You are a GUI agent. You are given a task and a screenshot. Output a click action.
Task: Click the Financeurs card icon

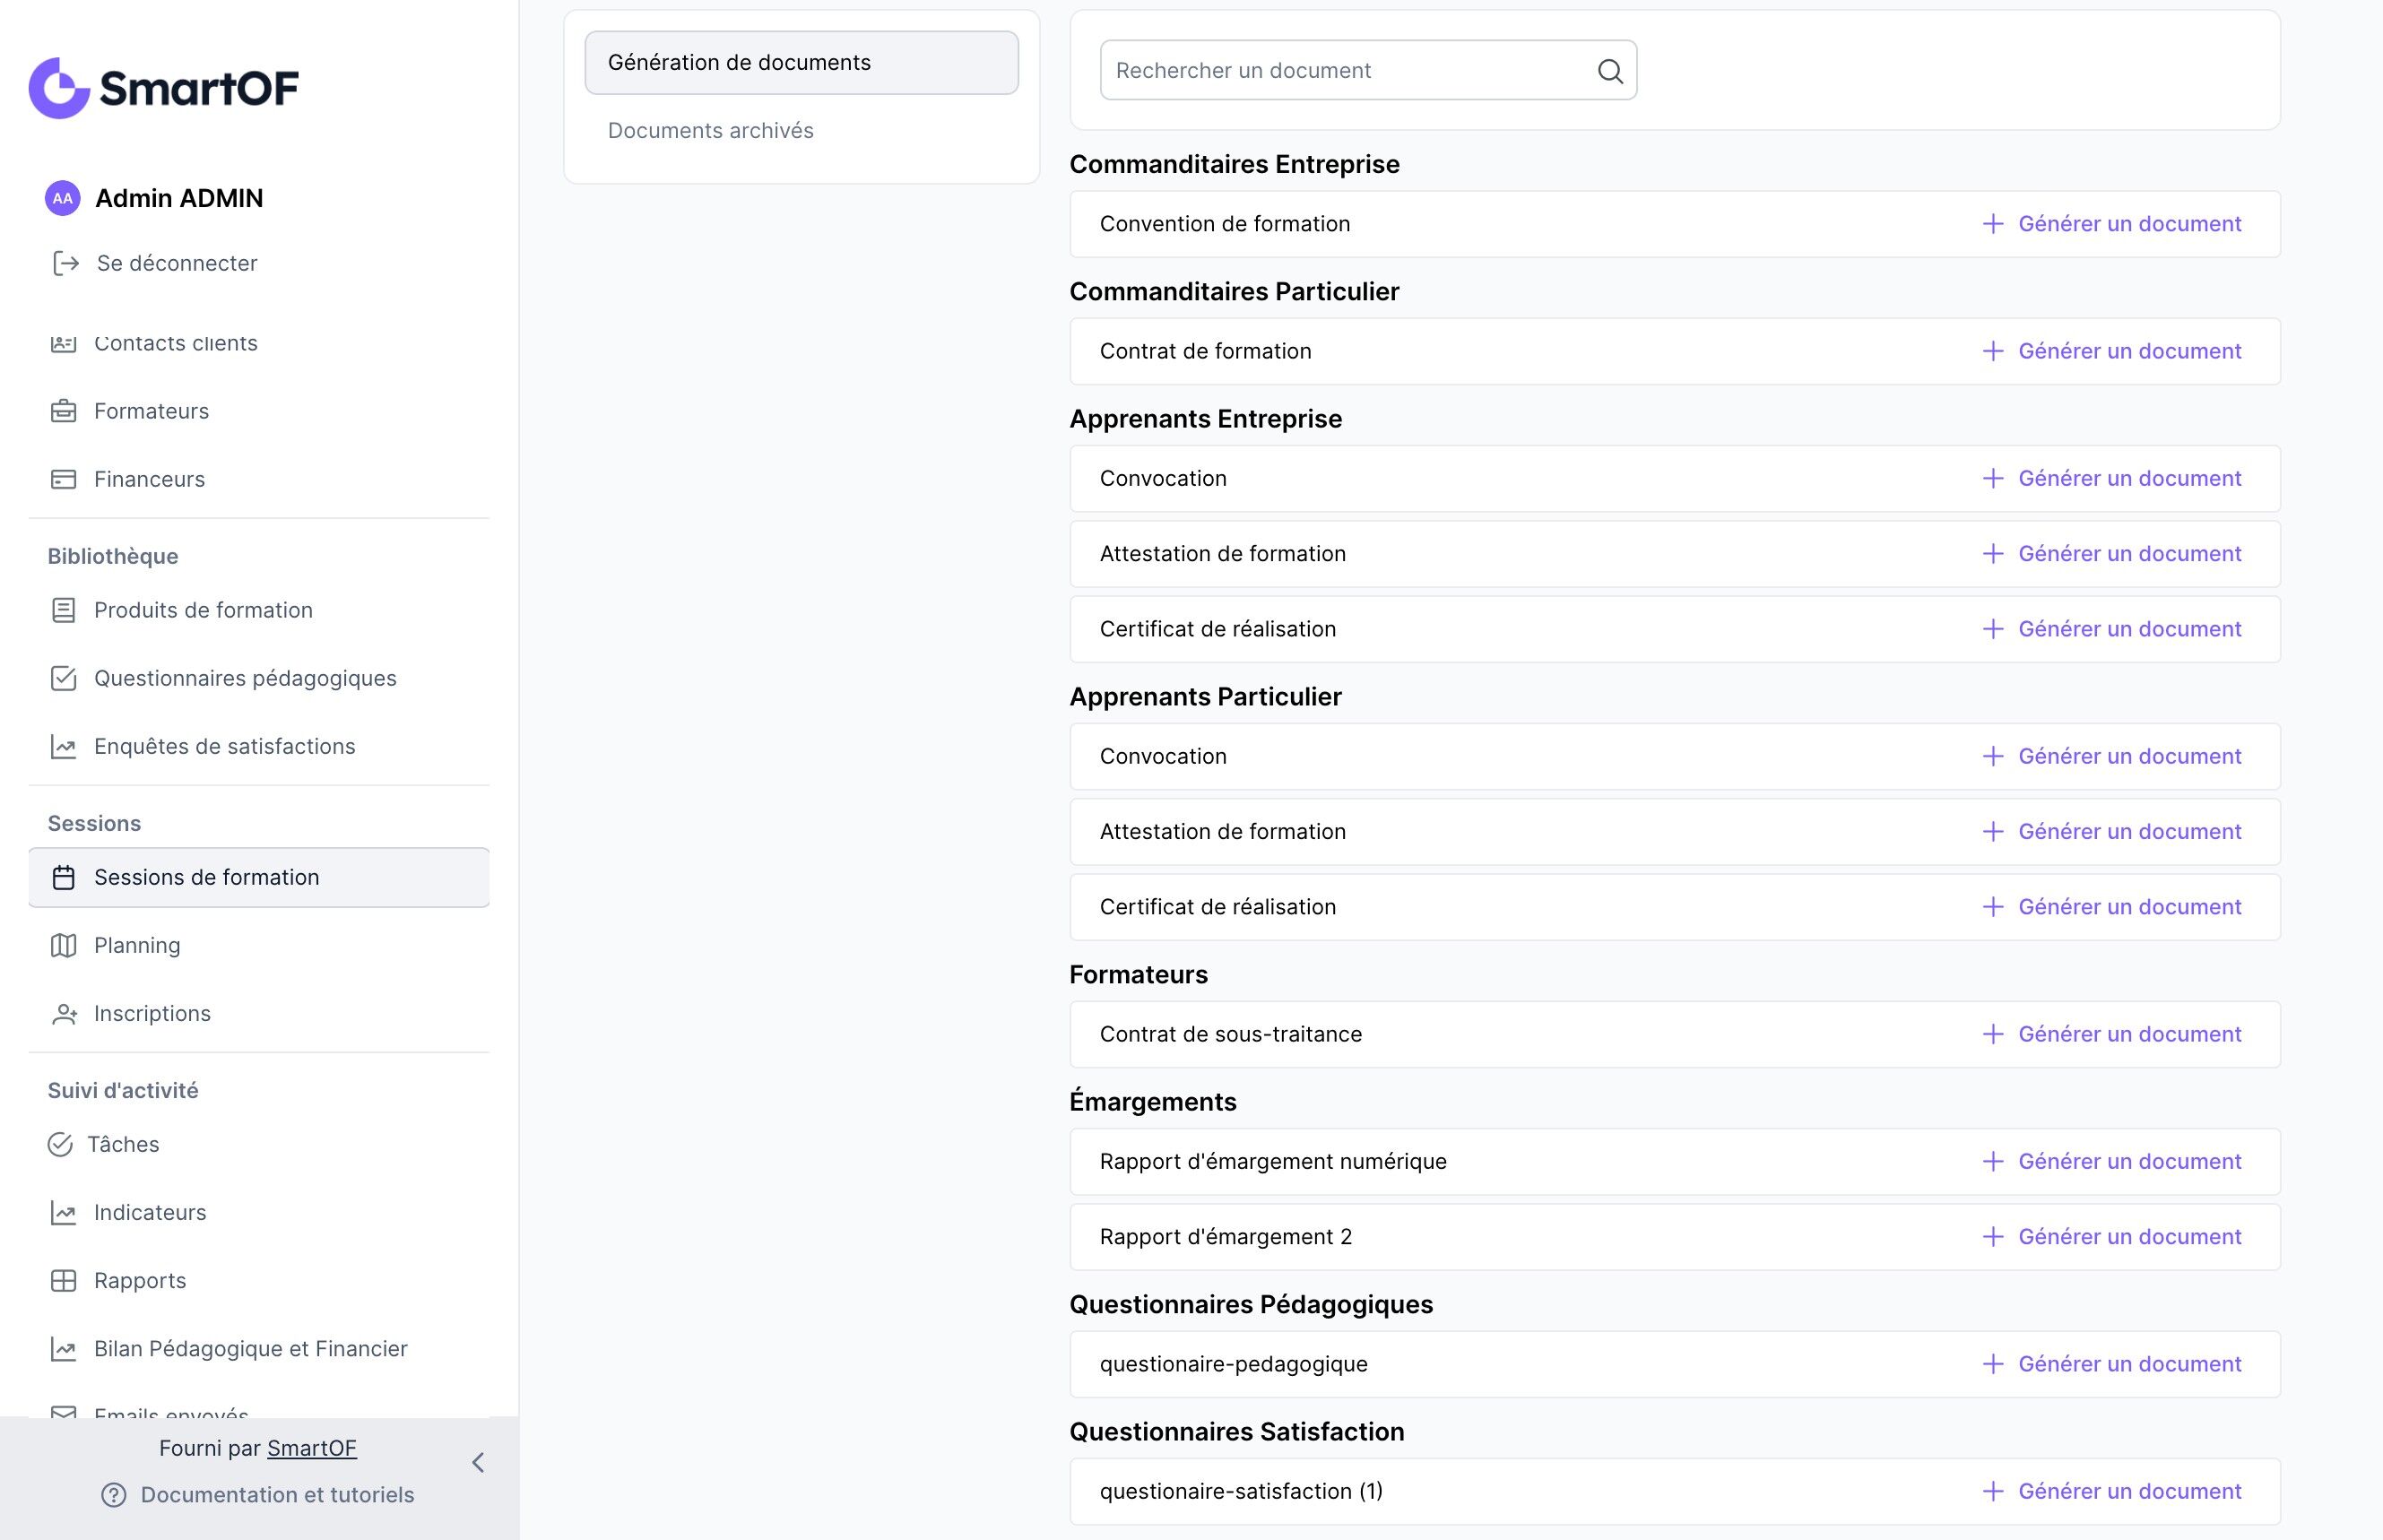click(x=63, y=479)
